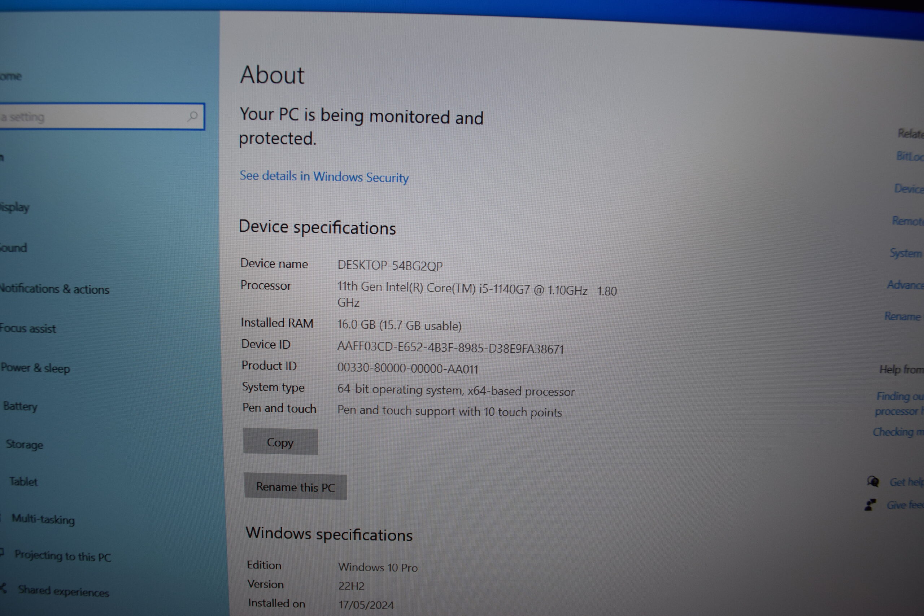924x616 pixels.
Task: Open Shared experiences settings
Action: pos(64,591)
